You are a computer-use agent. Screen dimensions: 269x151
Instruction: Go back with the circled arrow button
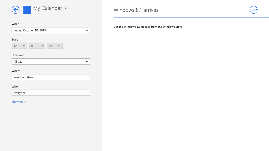[x=15, y=10]
